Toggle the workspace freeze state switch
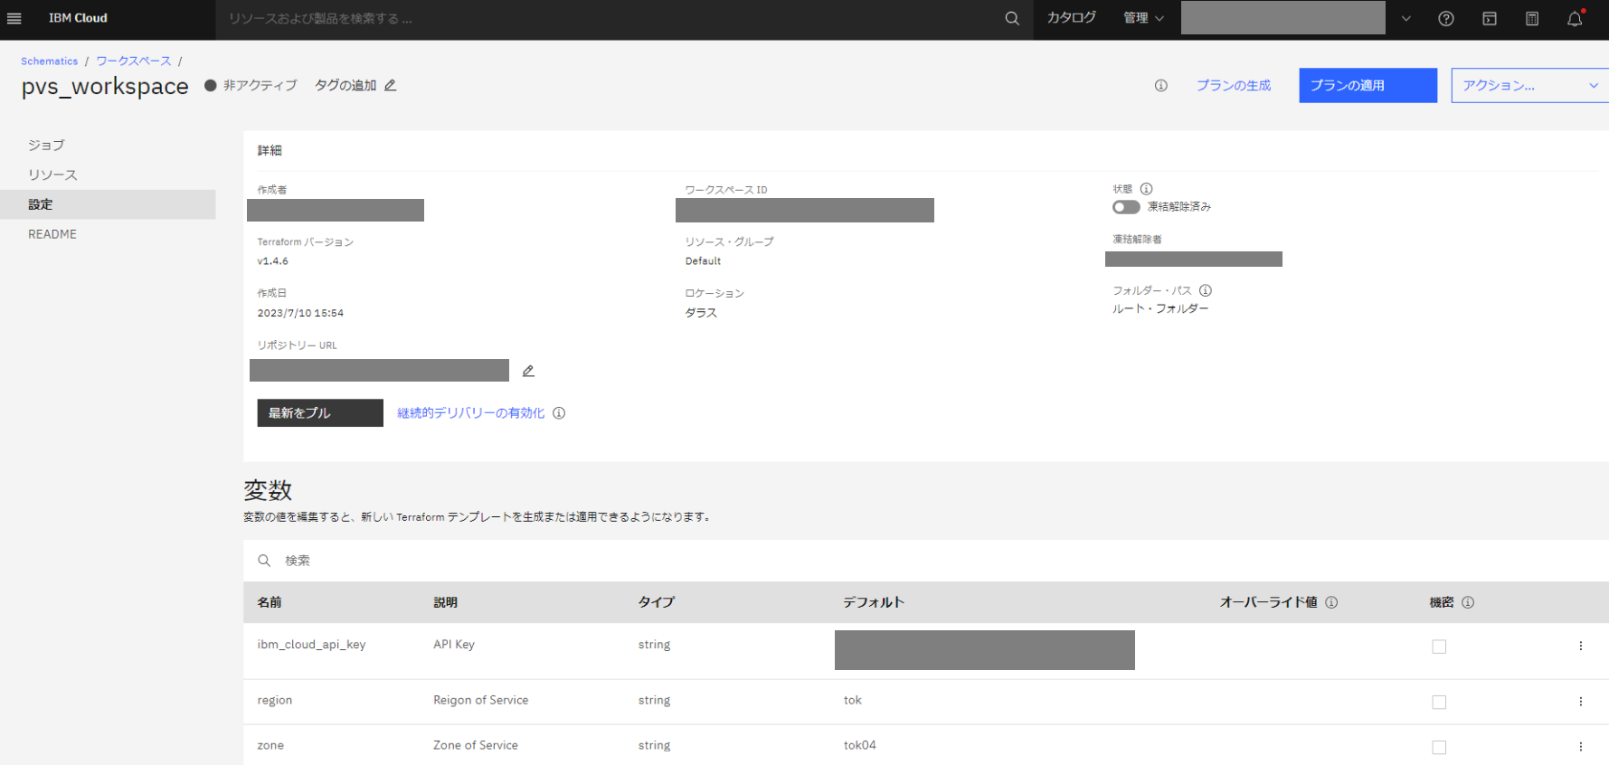This screenshot has width=1609, height=765. coord(1125,207)
